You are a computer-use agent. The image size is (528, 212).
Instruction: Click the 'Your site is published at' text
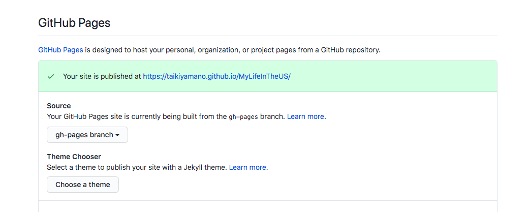(x=102, y=76)
